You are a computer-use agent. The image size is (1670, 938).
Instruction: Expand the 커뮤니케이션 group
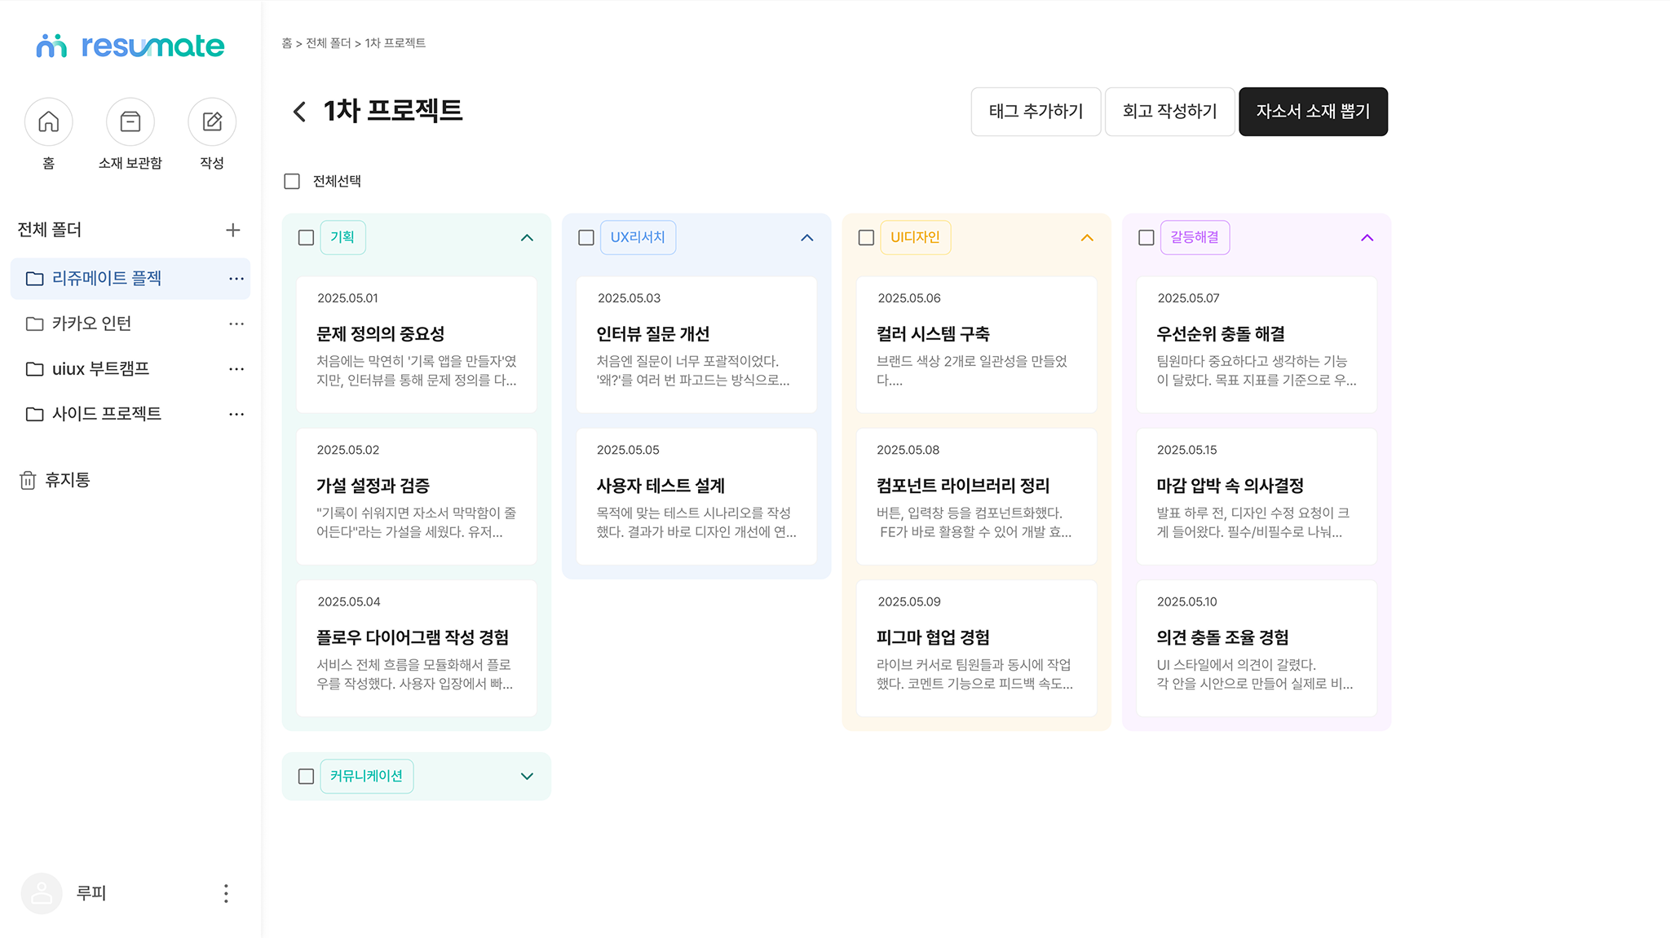click(526, 776)
